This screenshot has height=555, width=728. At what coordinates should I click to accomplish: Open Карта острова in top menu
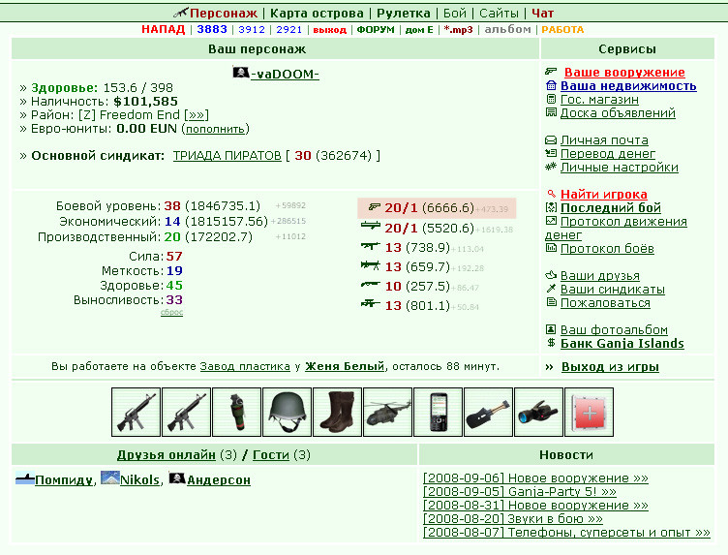click(317, 13)
